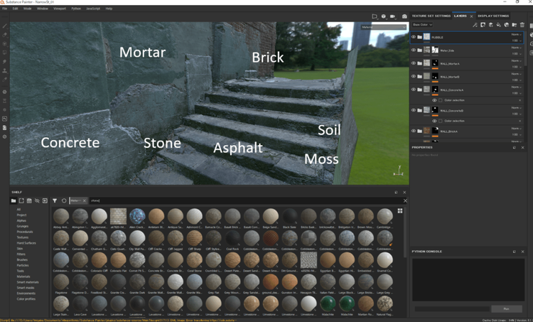Viewport: 533px width, 322px height.
Task: Toggle visibility of WALL_BrickA layer
Action: click(414, 131)
